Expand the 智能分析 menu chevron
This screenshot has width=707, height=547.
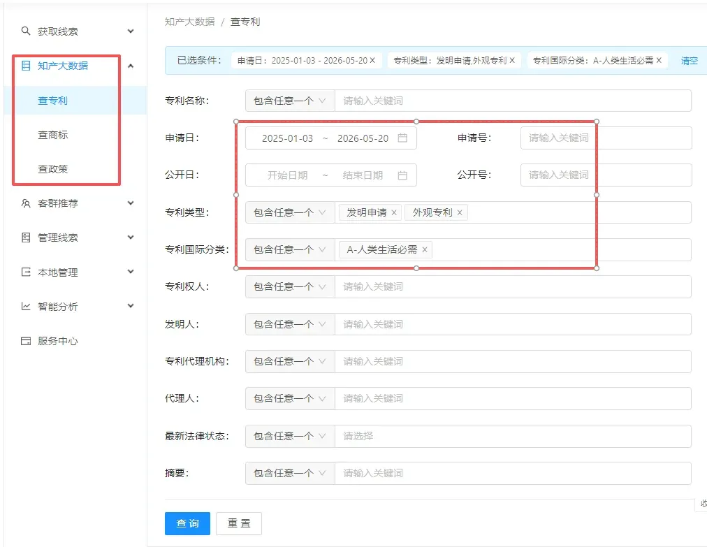click(x=131, y=306)
